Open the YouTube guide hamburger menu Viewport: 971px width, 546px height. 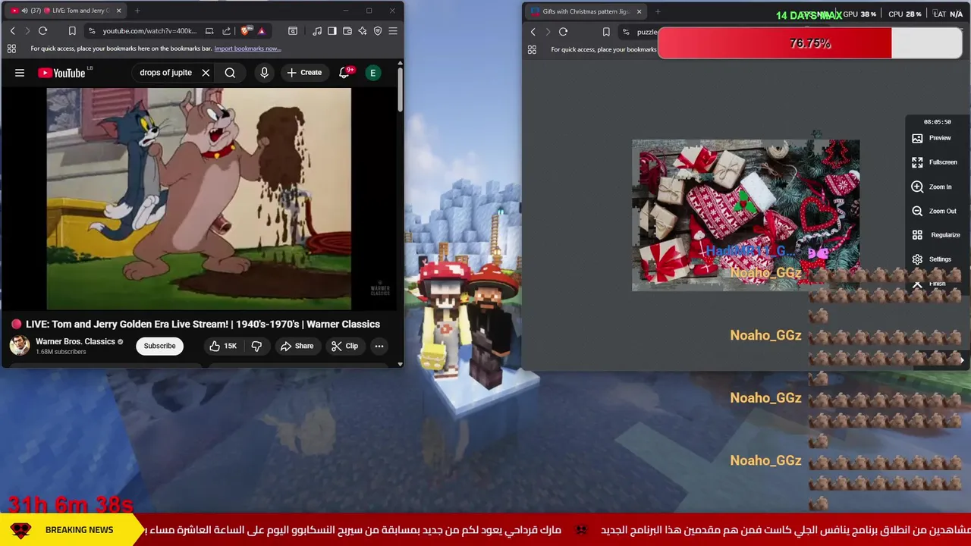click(x=20, y=73)
